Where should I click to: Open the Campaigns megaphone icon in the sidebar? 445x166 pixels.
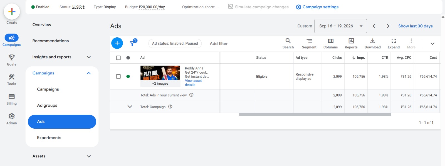pyautogui.click(x=12, y=38)
